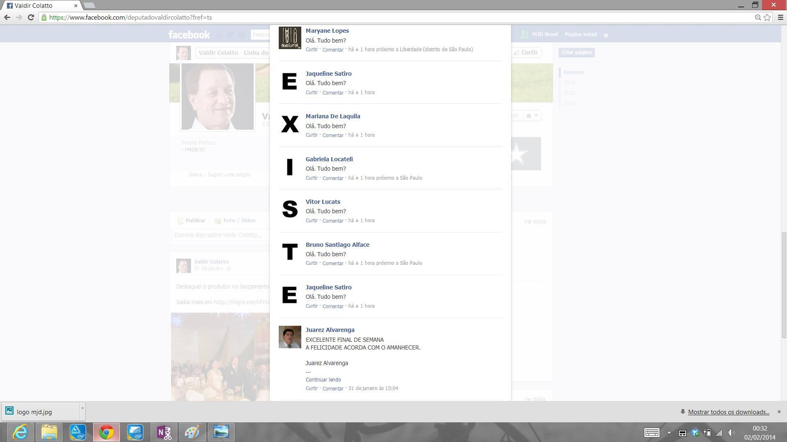Click the S avatar of Vitor Lucats
Viewport: 787px width, 442px height.
[290, 210]
